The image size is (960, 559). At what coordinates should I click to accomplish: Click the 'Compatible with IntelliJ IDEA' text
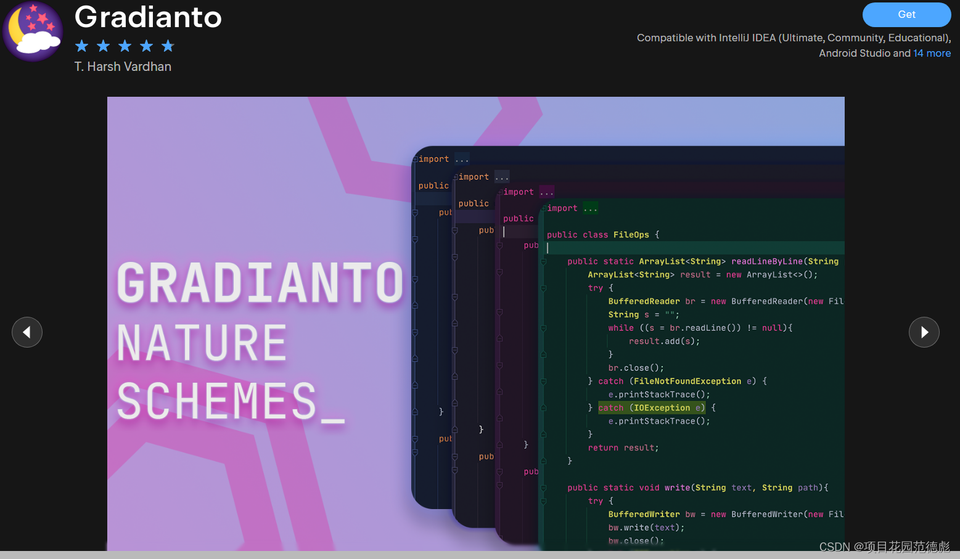[794, 38]
